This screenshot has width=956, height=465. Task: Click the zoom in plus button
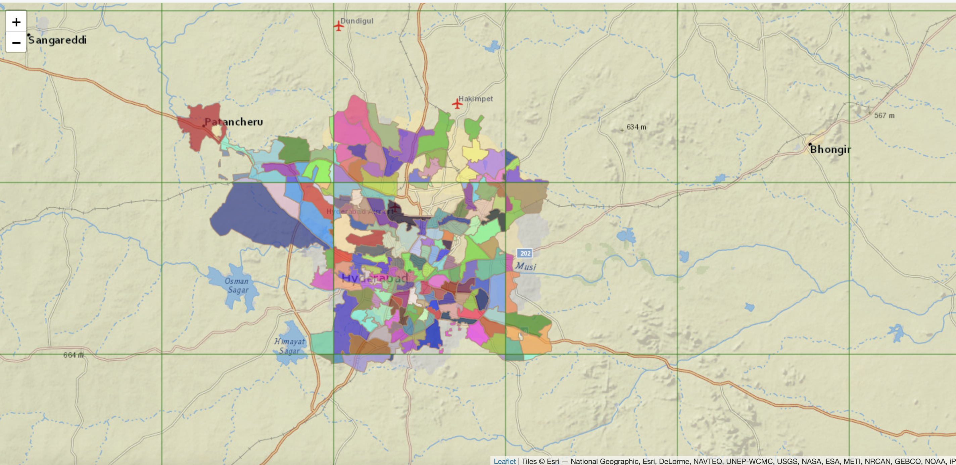(16, 22)
